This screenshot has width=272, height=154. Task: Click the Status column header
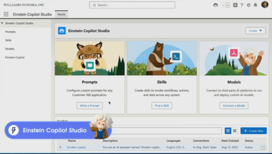249,141
